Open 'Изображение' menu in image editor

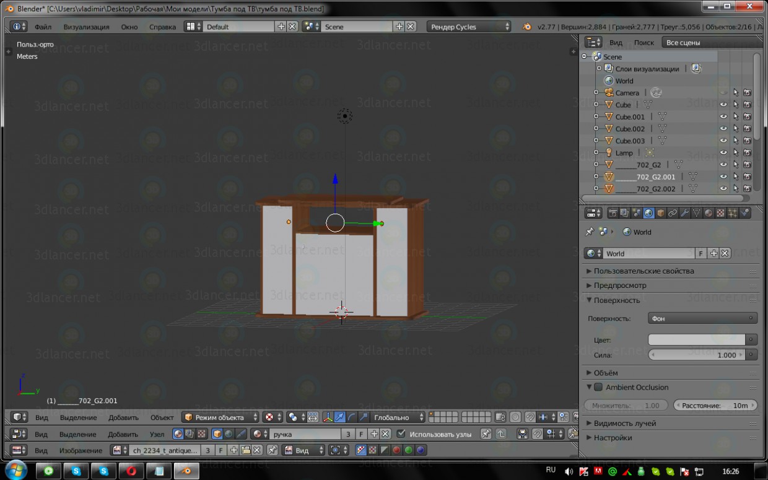tap(81, 450)
